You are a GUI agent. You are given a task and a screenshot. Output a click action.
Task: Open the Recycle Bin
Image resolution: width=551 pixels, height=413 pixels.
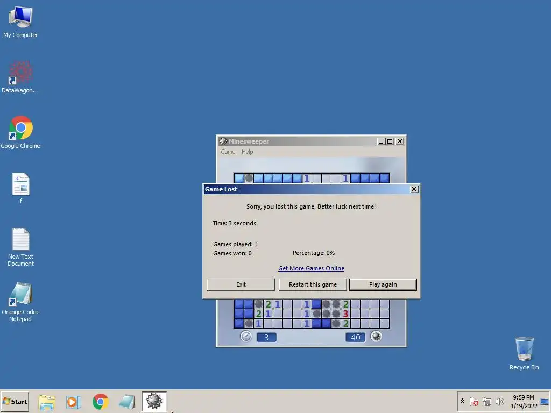point(524,354)
